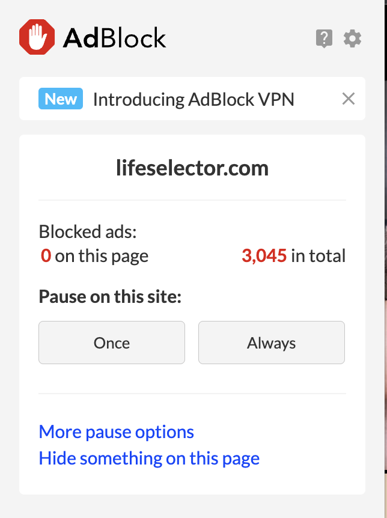
Task: Choose Hide something on this page
Action: click(x=149, y=459)
